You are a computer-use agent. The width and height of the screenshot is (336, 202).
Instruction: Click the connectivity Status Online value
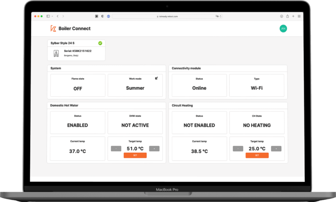pyautogui.click(x=199, y=88)
